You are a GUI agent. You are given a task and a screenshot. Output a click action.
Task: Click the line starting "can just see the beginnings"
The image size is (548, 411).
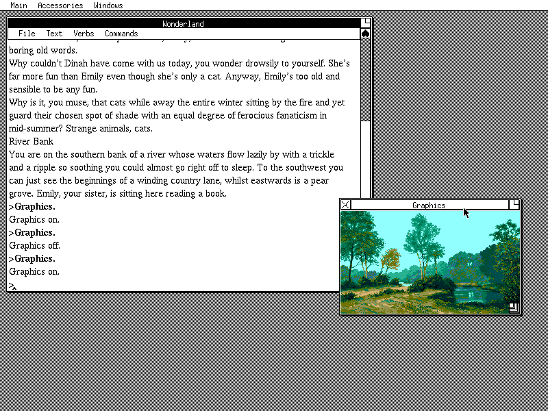(x=169, y=181)
